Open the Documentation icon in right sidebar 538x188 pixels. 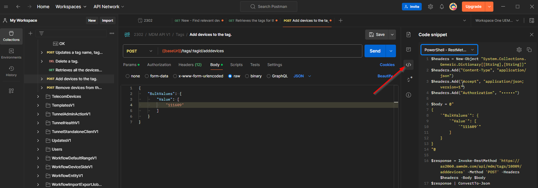[x=409, y=35]
